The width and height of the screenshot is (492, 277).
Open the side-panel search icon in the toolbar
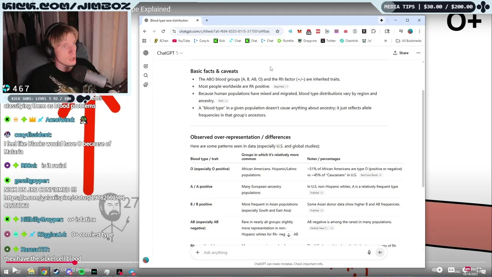pyautogui.click(x=387, y=31)
